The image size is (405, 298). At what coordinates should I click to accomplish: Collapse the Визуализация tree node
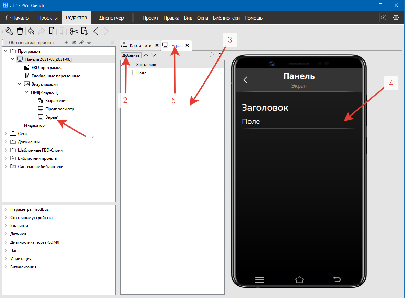point(20,84)
